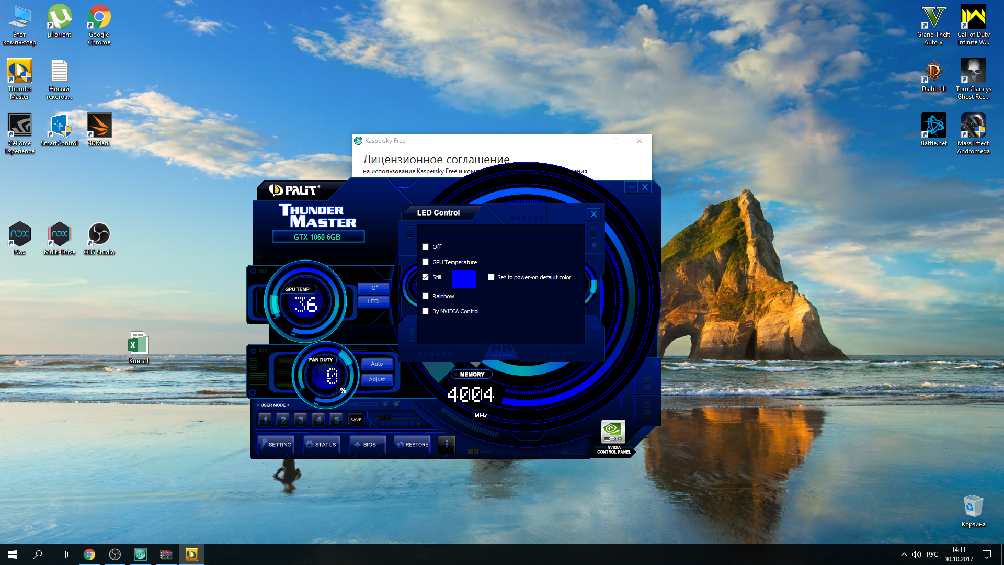Click the RESTORE button

[x=413, y=444]
